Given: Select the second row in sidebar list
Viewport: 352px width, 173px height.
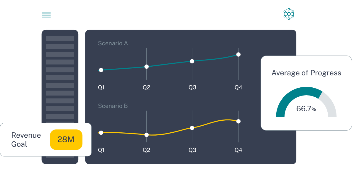Looking at the screenshot, I should point(60,46).
